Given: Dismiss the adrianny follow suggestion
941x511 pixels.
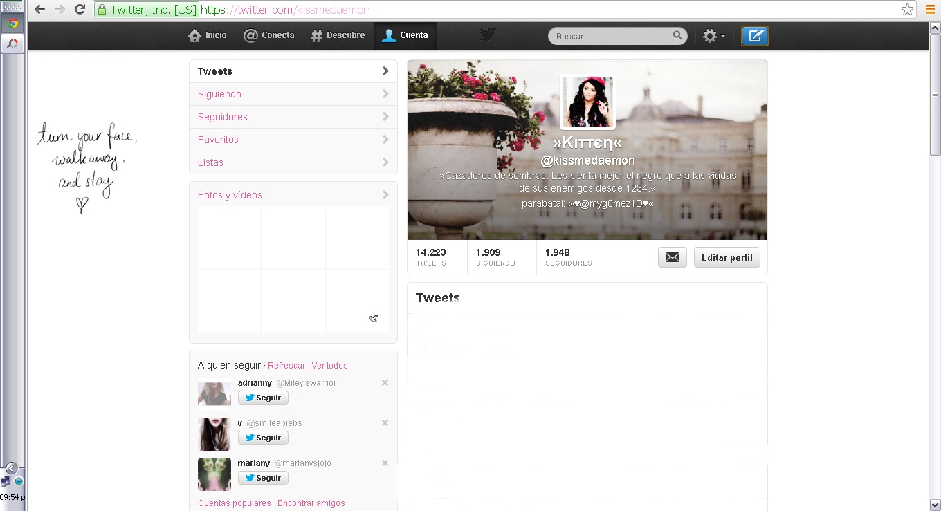Looking at the screenshot, I should pyautogui.click(x=385, y=382).
